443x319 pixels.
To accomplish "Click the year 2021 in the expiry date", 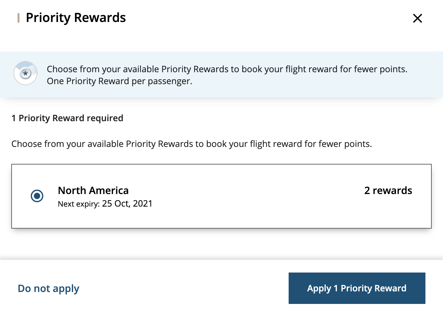I will coord(142,204).
